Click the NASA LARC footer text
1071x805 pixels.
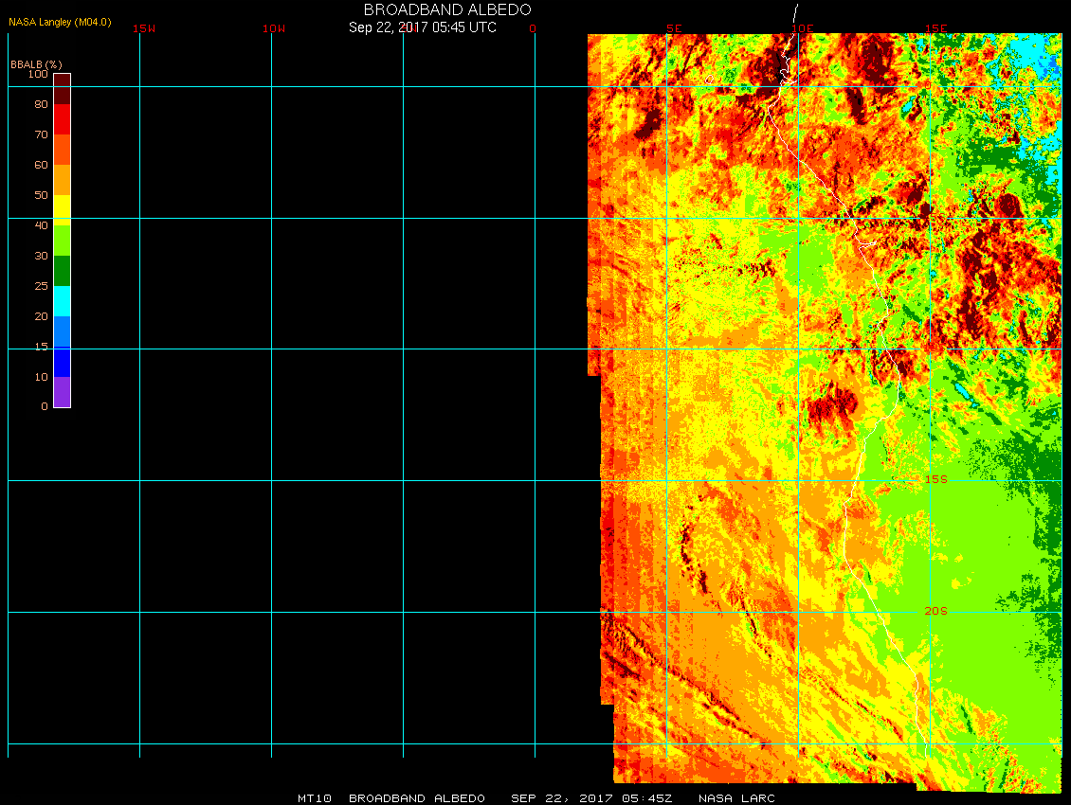click(x=736, y=798)
